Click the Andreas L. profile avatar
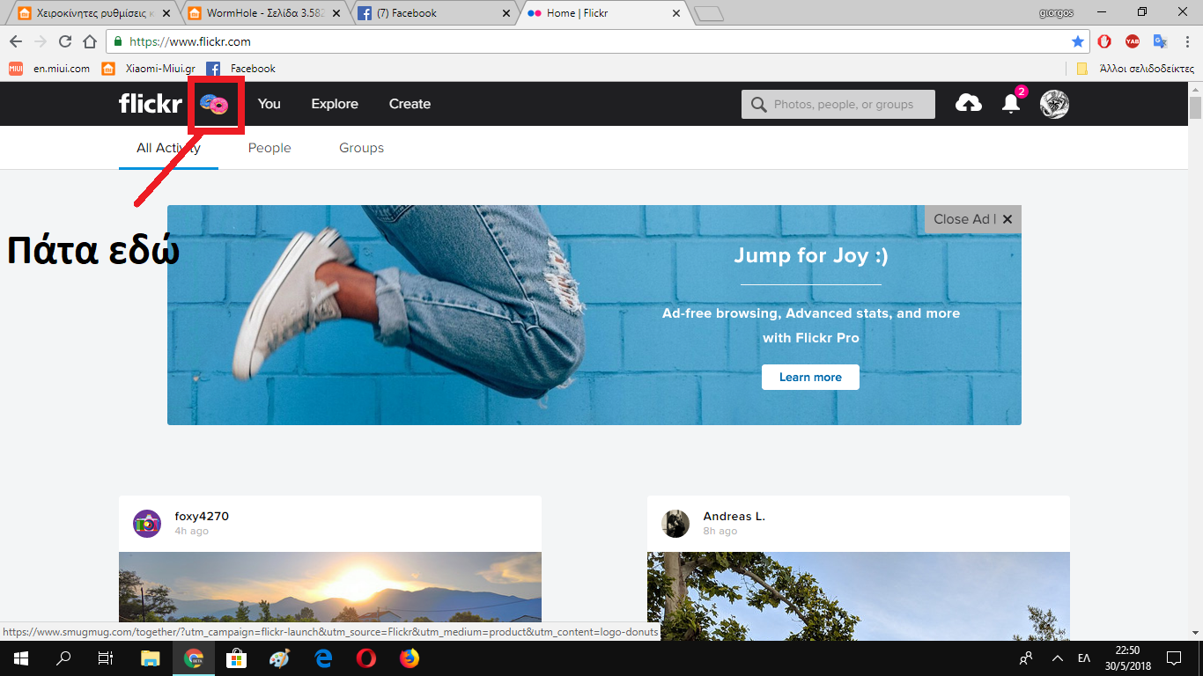Screen dimensions: 1203x676 click(x=675, y=523)
